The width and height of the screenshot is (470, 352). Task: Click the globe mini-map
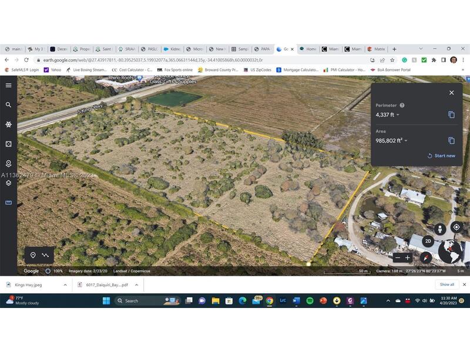click(x=450, y=252)
